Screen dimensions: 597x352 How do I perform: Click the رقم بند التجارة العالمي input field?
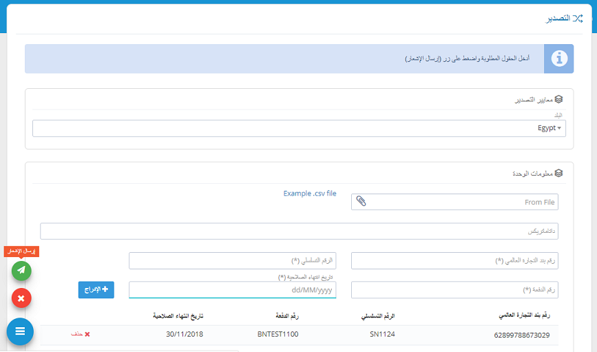tap(454, 261)
